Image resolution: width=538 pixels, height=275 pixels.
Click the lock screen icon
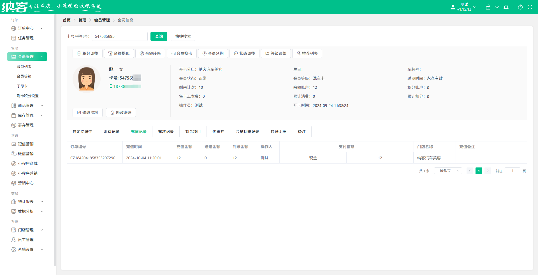click(x=488, y=7)
